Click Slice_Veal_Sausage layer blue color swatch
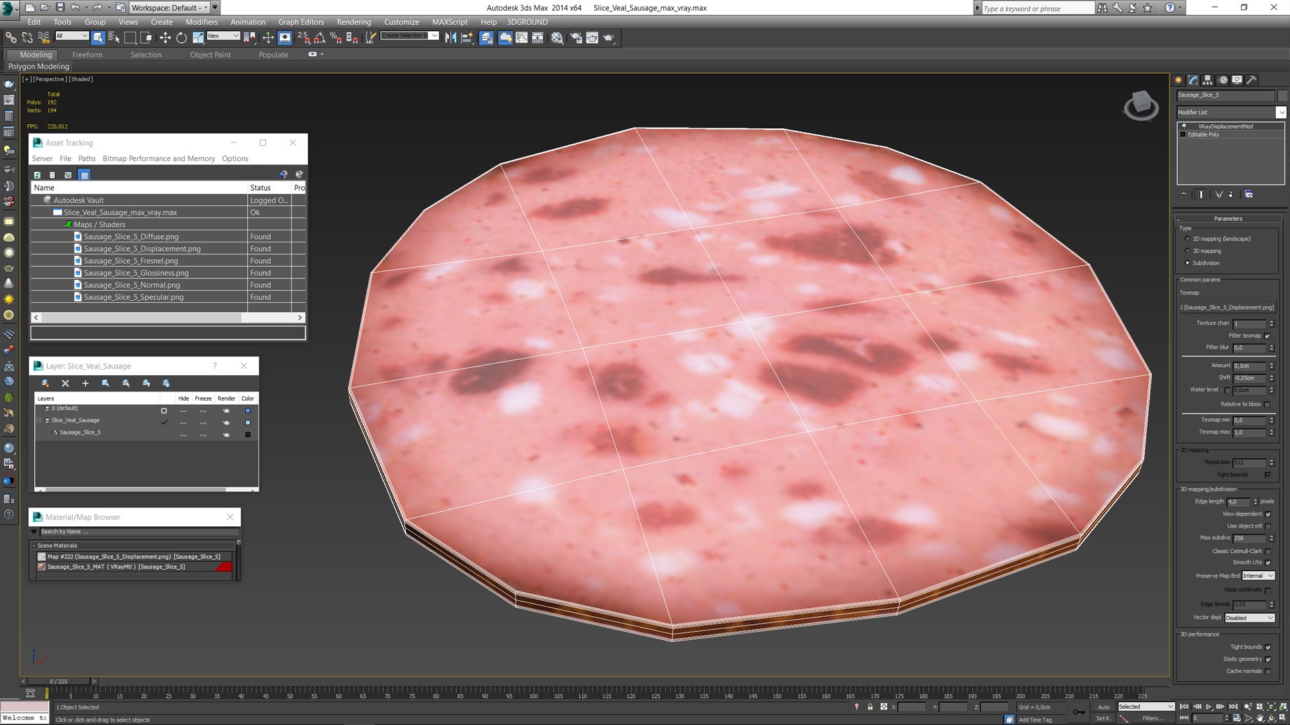The height and width of the screenshot is (725, 1290). click(x=248, y=423)
